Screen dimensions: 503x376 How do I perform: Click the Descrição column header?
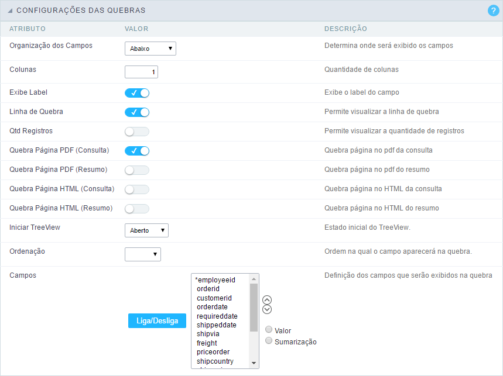pos(346,29)
